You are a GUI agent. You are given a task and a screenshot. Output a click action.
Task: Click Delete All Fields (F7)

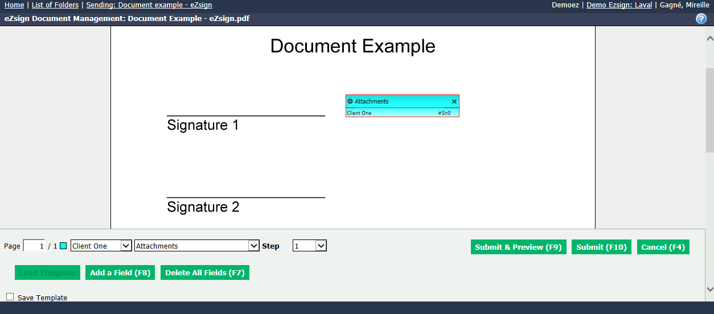pyautogui.click(x=205, y=272)
